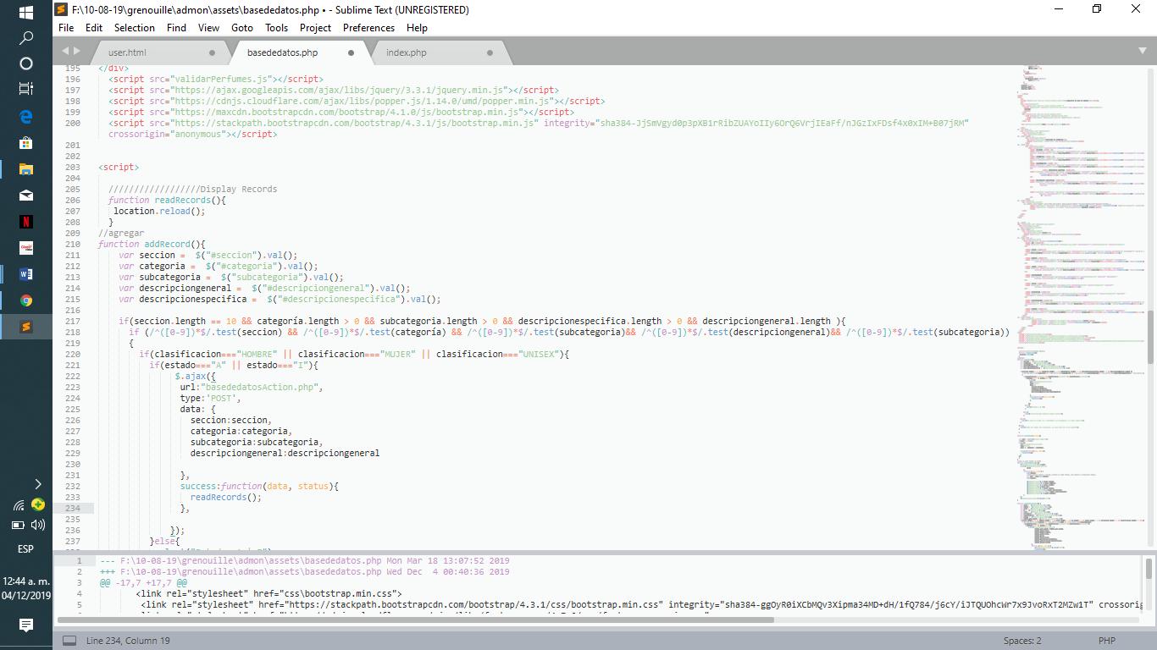Launch Netflix from the taskbar
The height and width of the screenshot is (650, 1157).
(25, 222)
